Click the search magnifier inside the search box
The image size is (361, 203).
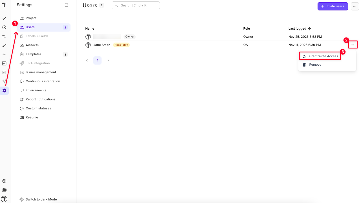tap(116, 5)
